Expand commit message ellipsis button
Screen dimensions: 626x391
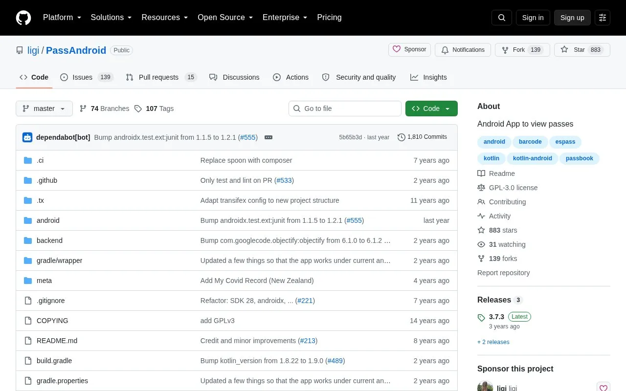pyautogui.click(x=268, y=137)
